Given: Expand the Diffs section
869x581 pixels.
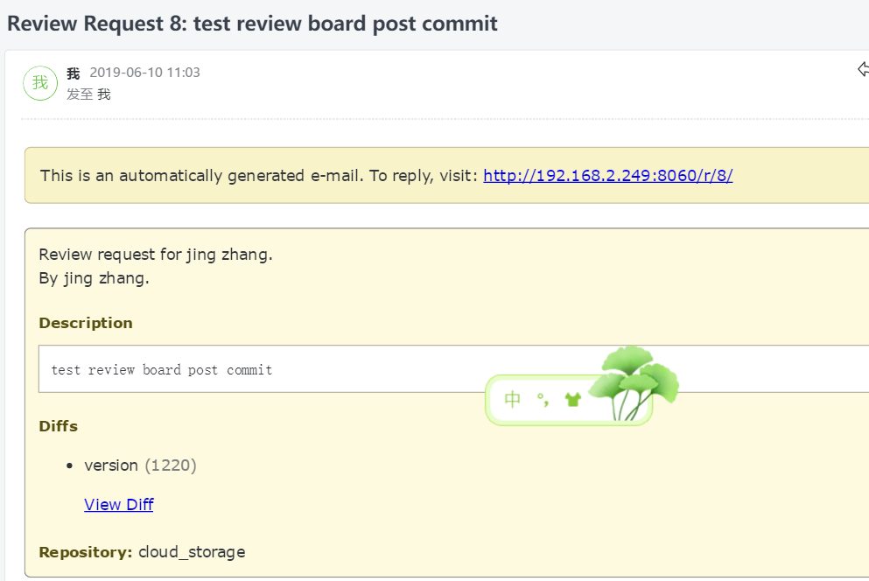Looking at the screenshot, I should [58, 426].
